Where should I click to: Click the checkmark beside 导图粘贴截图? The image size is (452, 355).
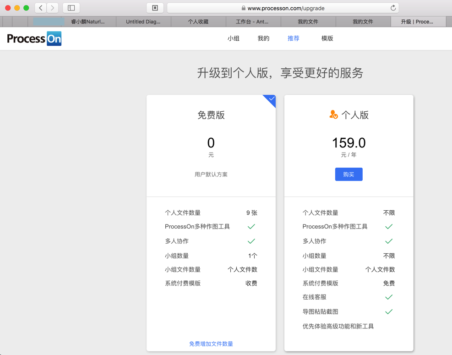click(x=389, y=312)
